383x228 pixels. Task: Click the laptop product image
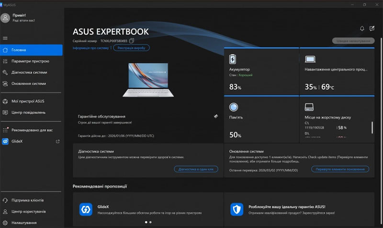point(148,80)
